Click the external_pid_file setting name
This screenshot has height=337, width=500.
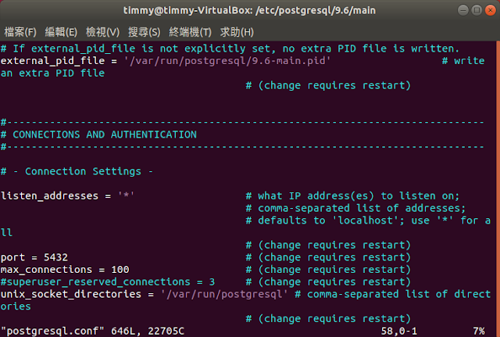pyautogui.click(x=52, y=61)
